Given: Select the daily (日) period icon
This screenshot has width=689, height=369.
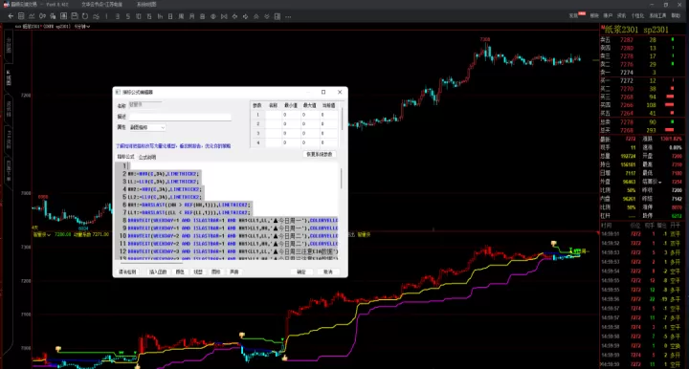Looking at the screenshot, I should [x=170, y=16].
